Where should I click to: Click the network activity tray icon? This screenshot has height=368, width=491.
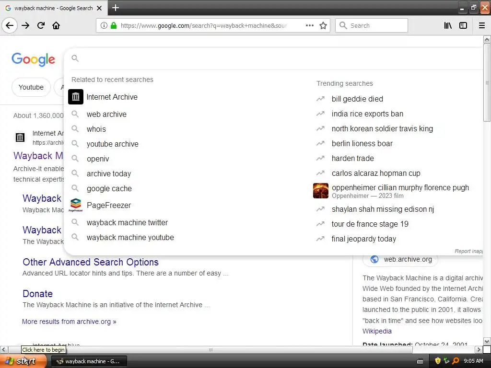pyautogui.click(x=446, y=361)
